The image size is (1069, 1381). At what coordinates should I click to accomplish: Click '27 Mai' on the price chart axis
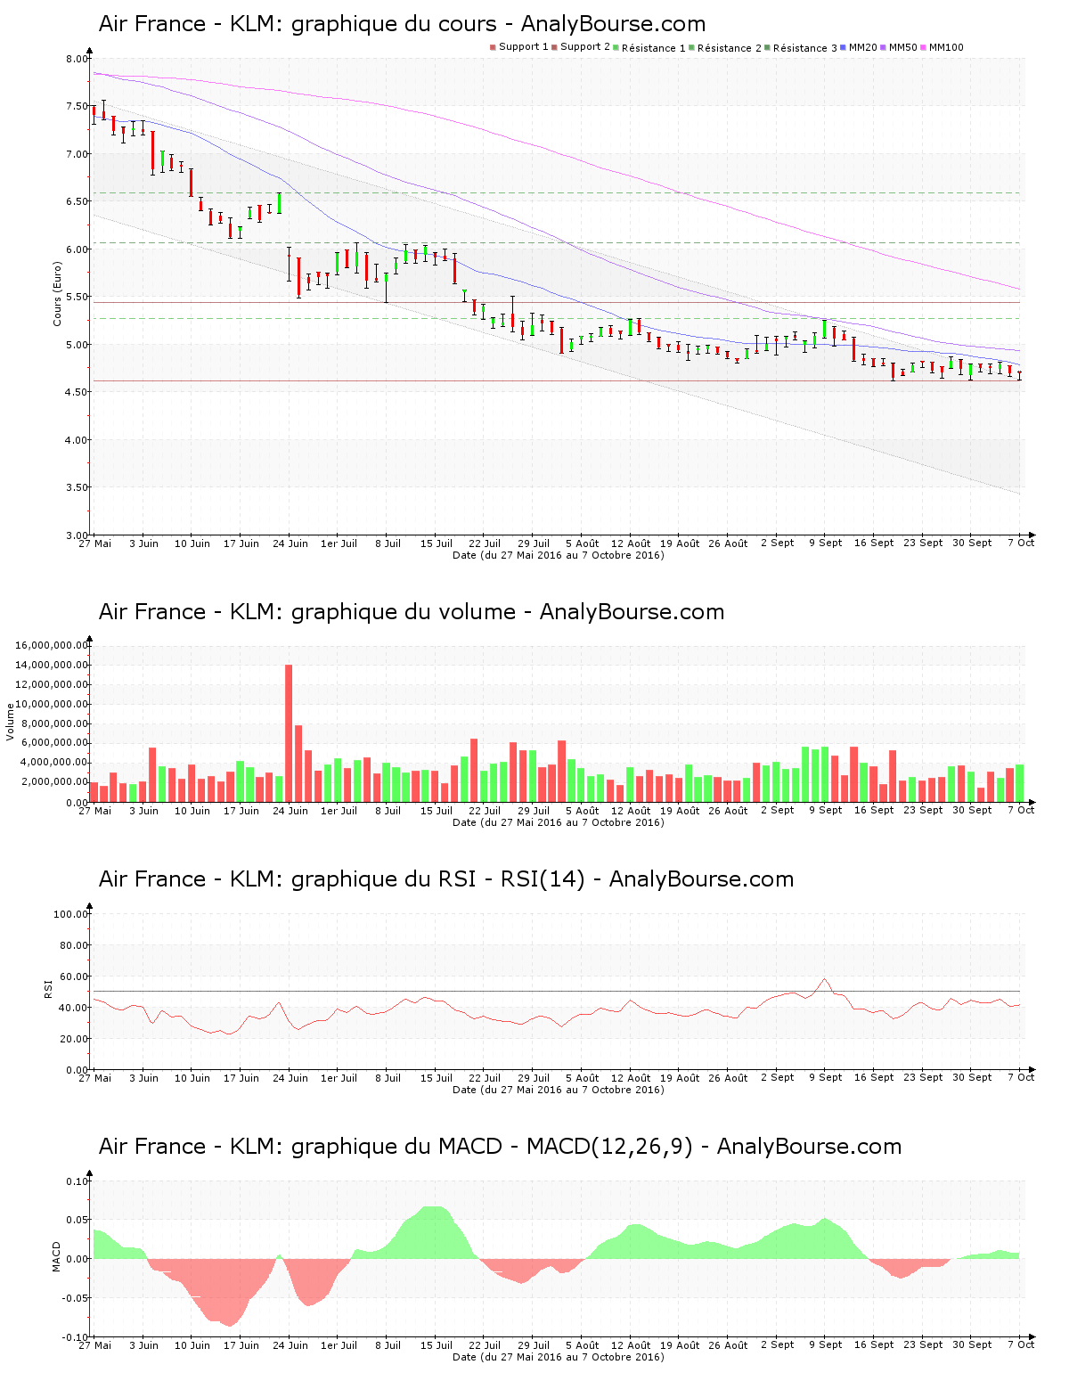click(x=95, y=543)
